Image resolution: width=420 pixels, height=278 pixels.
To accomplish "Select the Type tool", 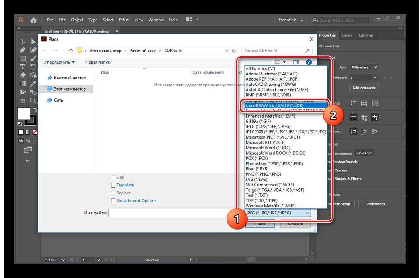I will pos(23,67).
